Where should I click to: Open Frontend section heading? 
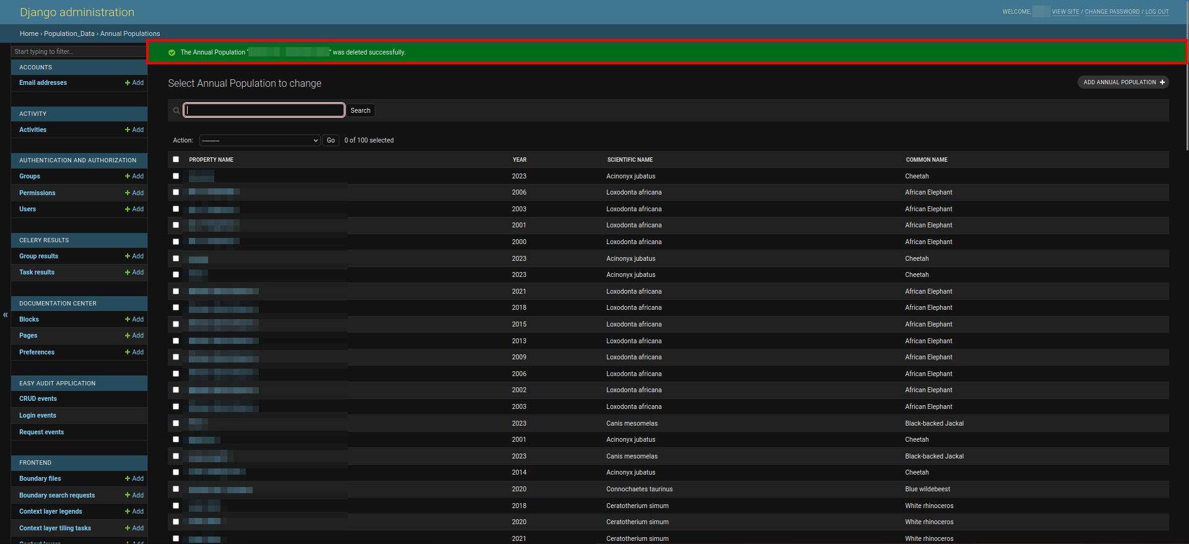click(x=35, y=463)
